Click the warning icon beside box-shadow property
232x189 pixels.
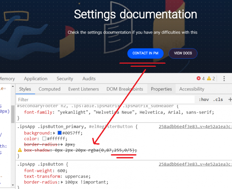[x=20, y=150]
